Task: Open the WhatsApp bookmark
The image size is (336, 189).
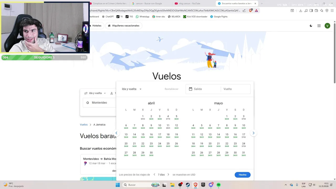Action: click(x=143, y=17)
